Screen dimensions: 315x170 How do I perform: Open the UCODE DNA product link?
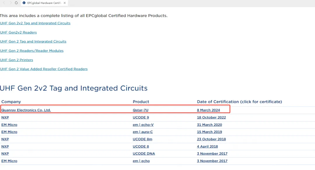point(144,154)
